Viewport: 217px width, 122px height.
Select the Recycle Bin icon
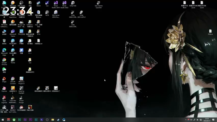(4, 42)
